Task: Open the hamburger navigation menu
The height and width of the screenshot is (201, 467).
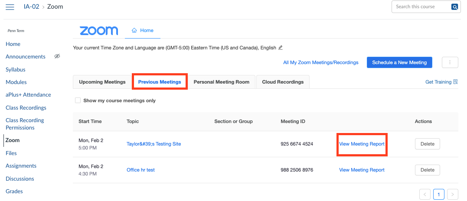Action: [x=10, y=7]
